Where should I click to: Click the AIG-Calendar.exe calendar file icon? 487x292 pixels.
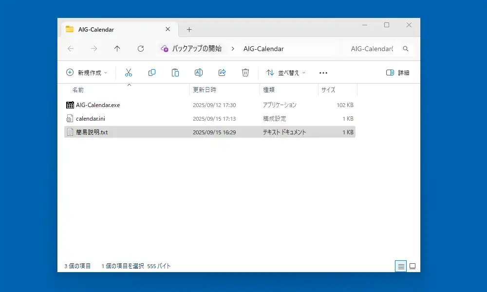click(x=70, y=105)
